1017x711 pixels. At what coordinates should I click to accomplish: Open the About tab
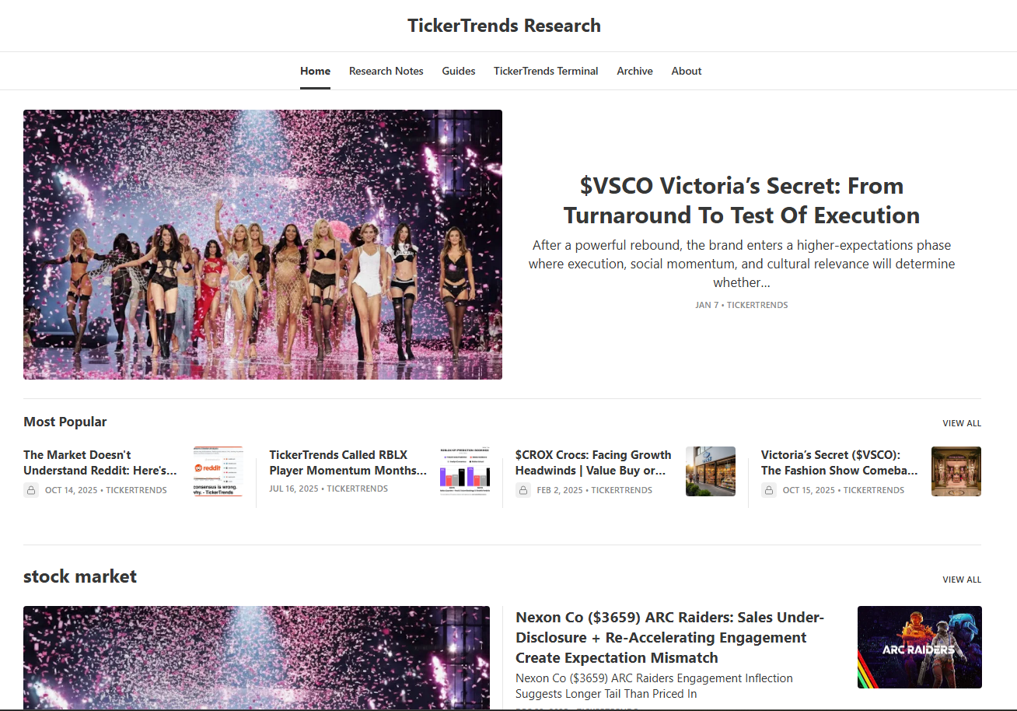click(687, 71)
